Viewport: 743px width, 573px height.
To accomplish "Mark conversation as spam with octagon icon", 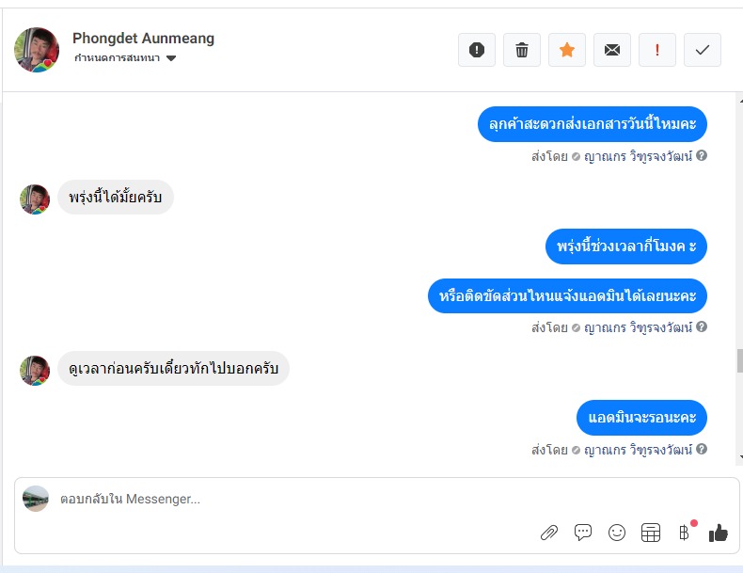I will (x=477, y=50).
